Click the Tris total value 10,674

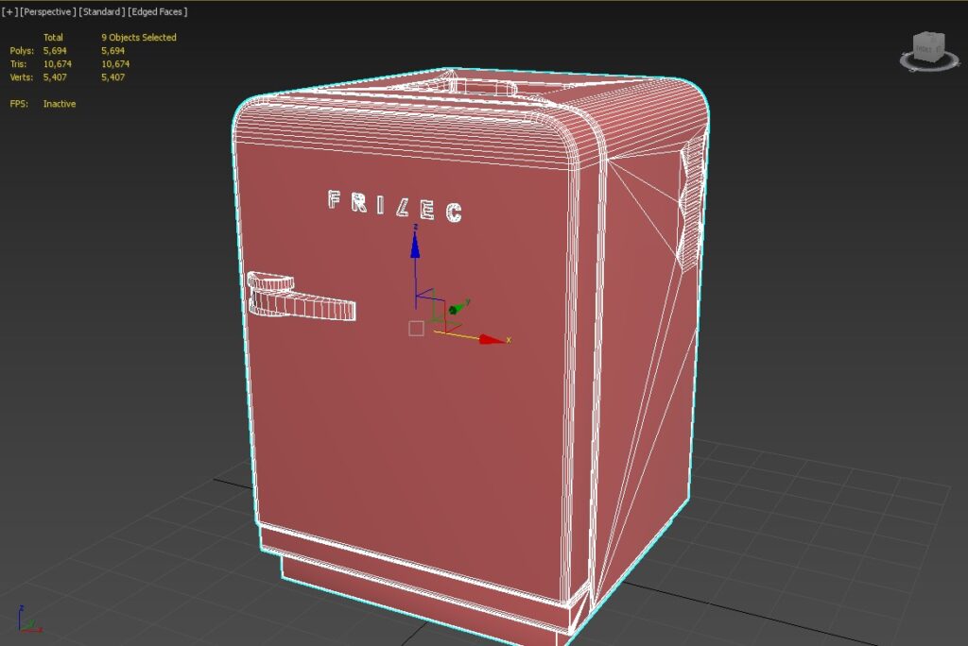tap(58, 63)
